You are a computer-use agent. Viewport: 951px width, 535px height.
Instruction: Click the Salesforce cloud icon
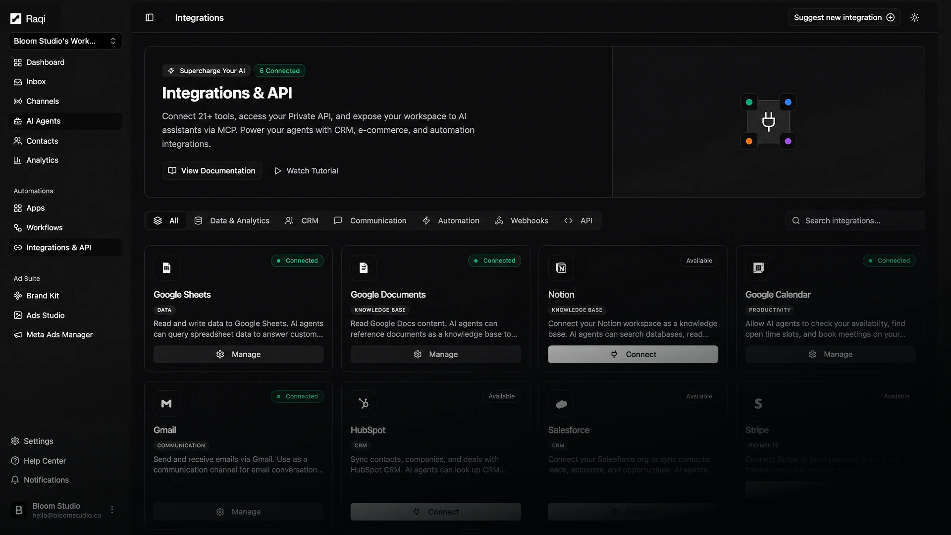click(x=561, y=404)
